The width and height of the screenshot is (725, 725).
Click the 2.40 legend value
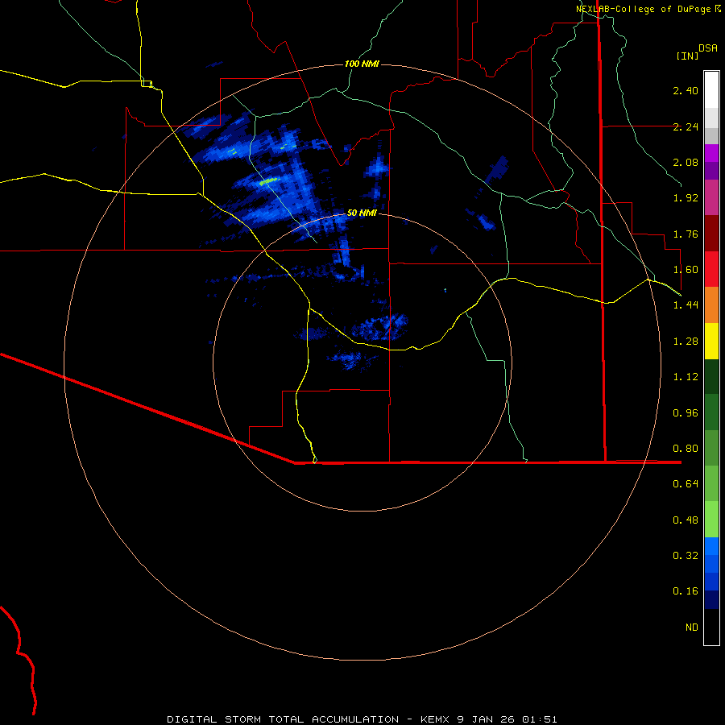(x=686, y=90)
